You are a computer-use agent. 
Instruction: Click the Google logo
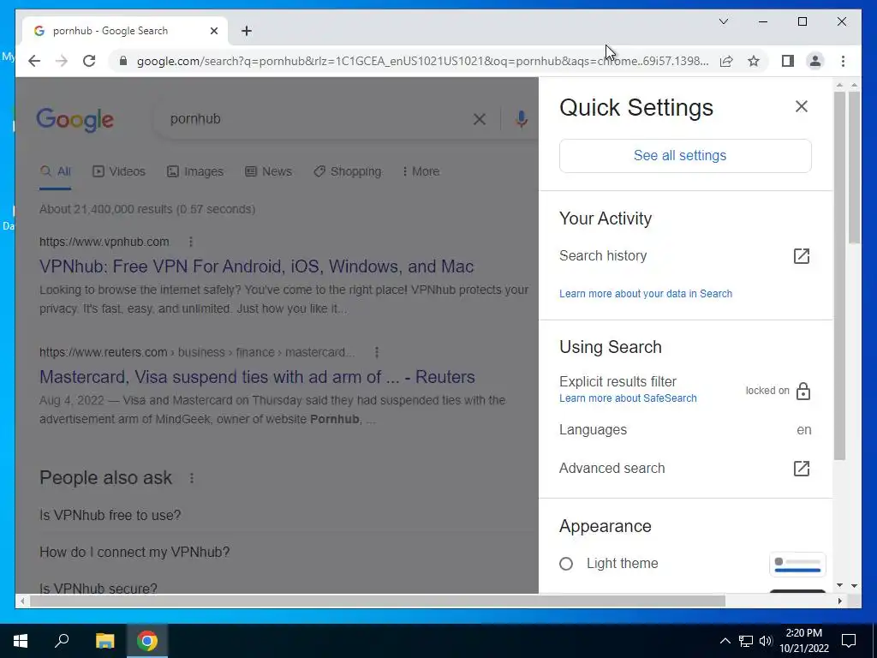pyautogui.click(x=75, y=119)
